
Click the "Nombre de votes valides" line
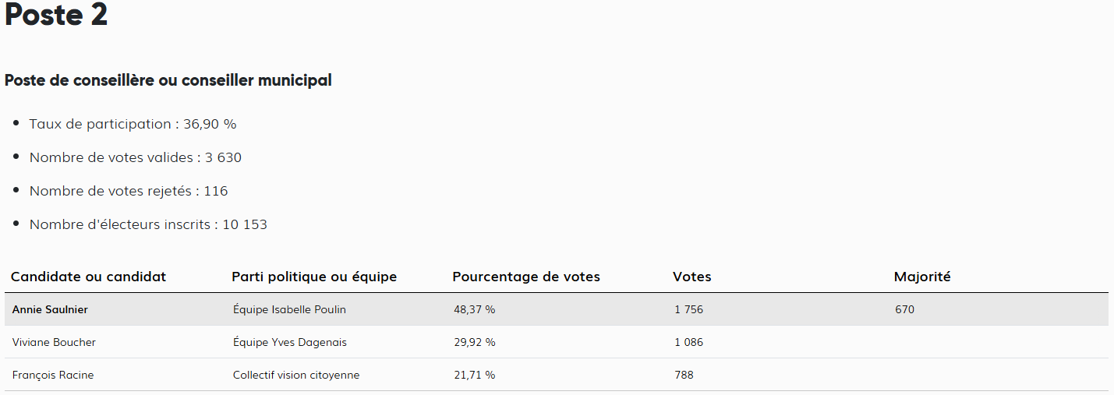click(135, 157)
